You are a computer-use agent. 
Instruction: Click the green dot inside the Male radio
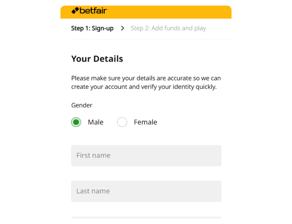[76, 122]
